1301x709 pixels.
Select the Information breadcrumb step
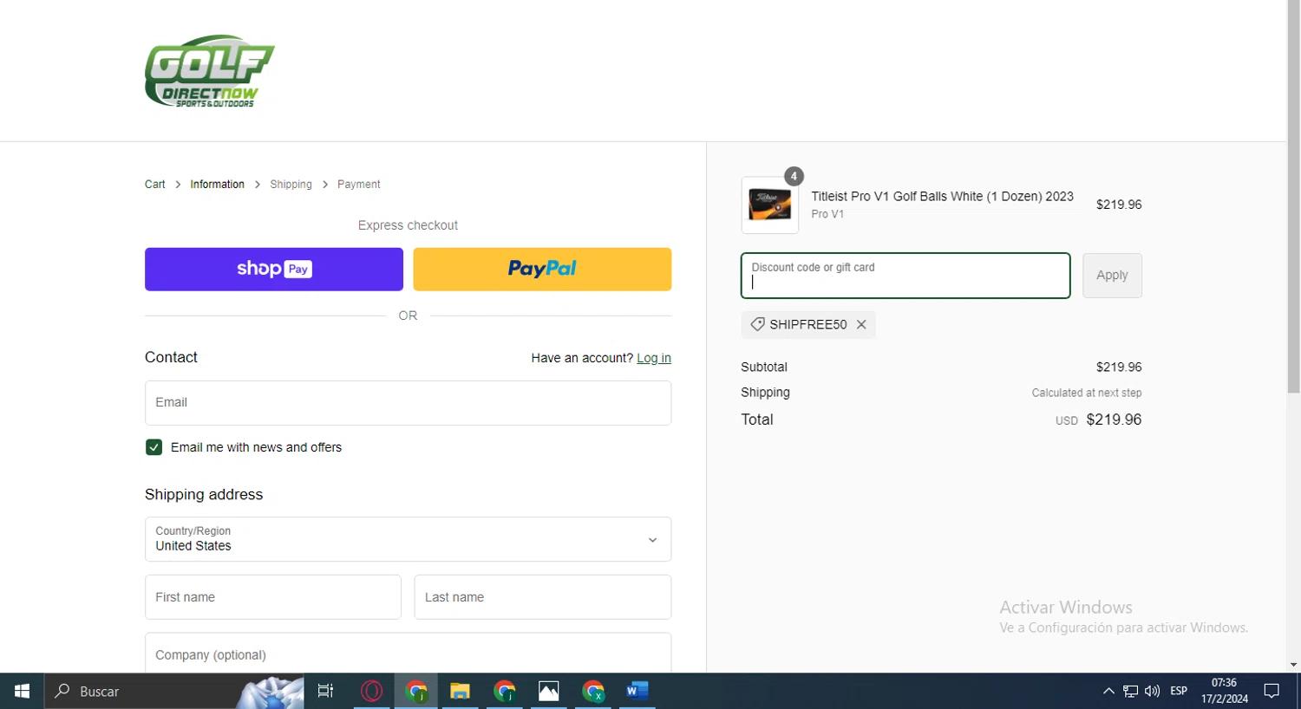[217, 185]
